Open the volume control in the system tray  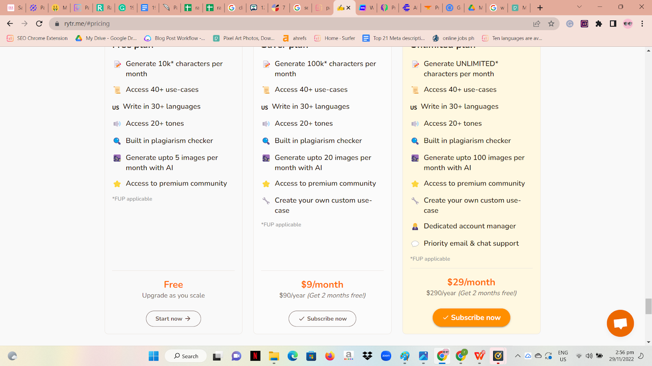(589, 356)
